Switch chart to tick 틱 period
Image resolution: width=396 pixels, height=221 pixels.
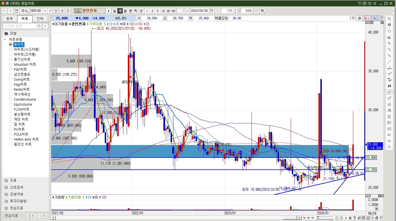pos(136,11)
